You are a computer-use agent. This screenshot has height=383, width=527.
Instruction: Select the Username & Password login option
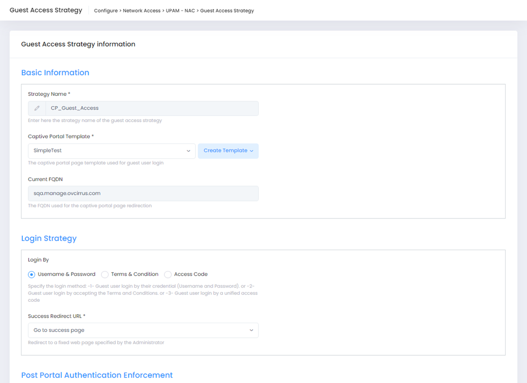coord(32,274)
